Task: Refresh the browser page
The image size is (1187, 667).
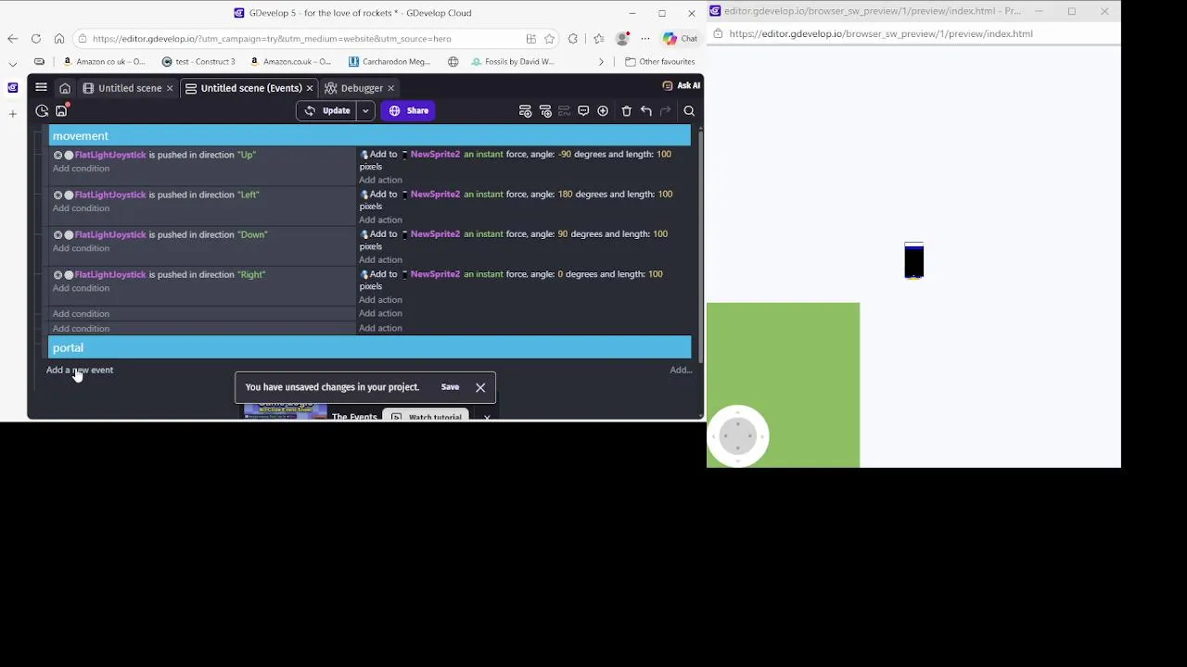Action: 35,39
